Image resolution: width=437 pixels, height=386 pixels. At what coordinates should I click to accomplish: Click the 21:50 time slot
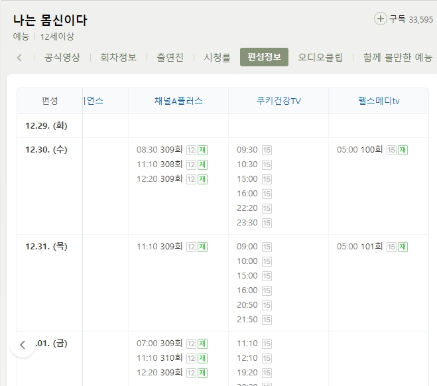pos(247,319)
